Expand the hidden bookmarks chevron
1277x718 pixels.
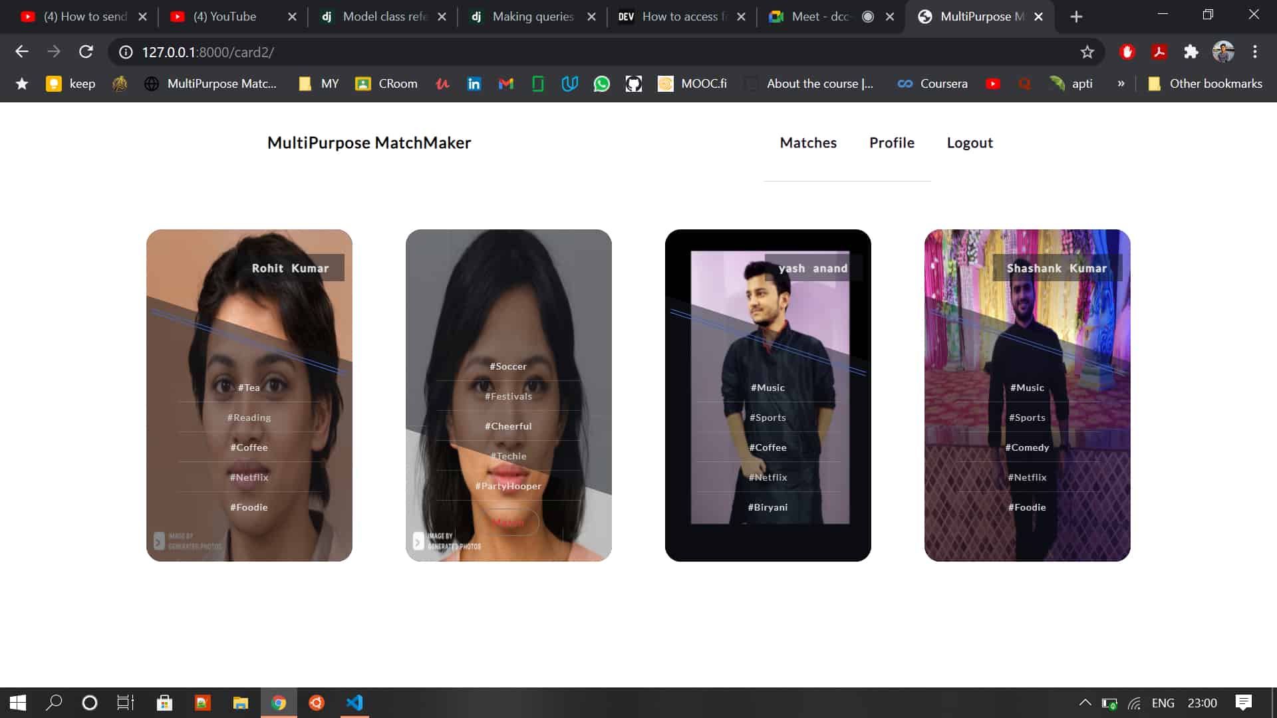pos(1121,84)
